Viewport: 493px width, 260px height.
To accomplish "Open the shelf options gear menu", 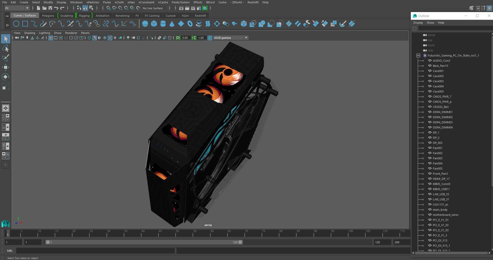I will (x=7, y=25).
